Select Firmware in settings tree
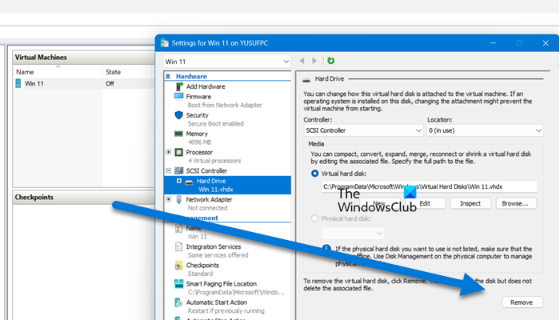 coord(198,97)
